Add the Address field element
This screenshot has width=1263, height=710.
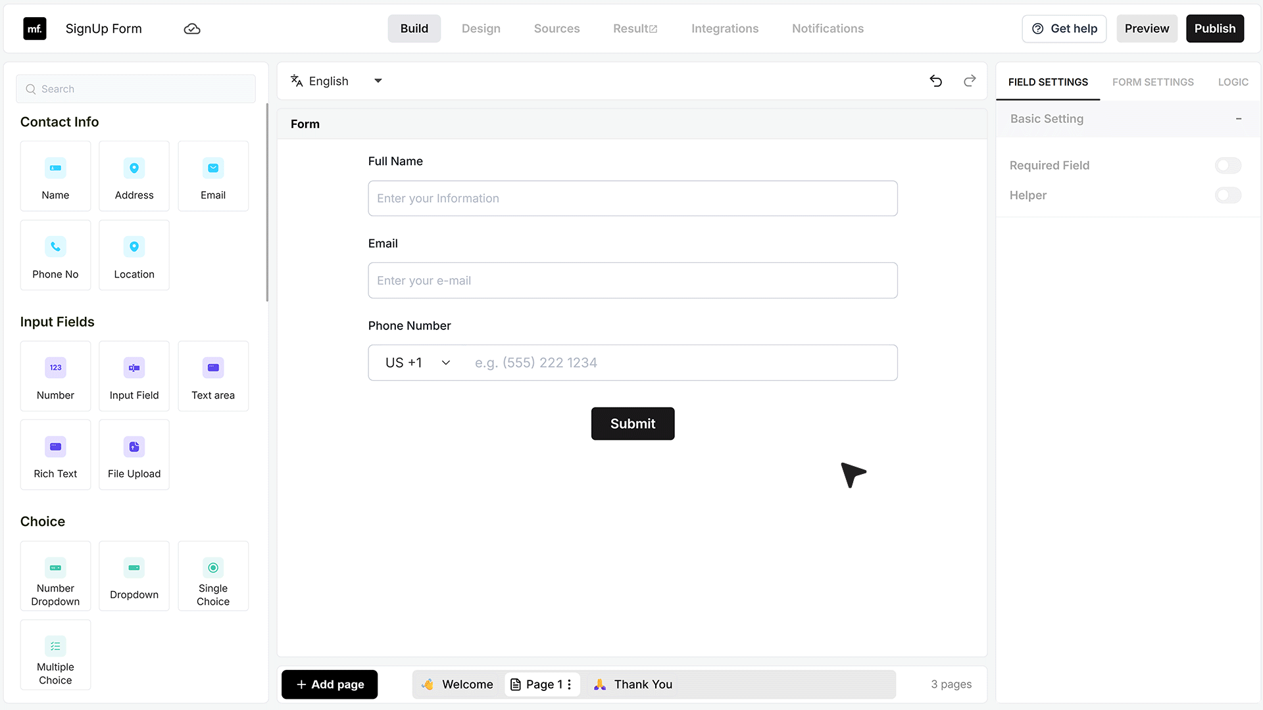(x=134, y=176)
